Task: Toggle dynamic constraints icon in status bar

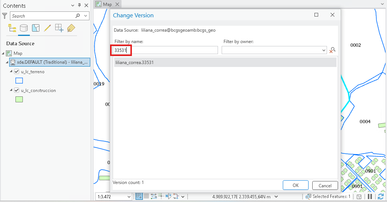Action: (176, 196)
